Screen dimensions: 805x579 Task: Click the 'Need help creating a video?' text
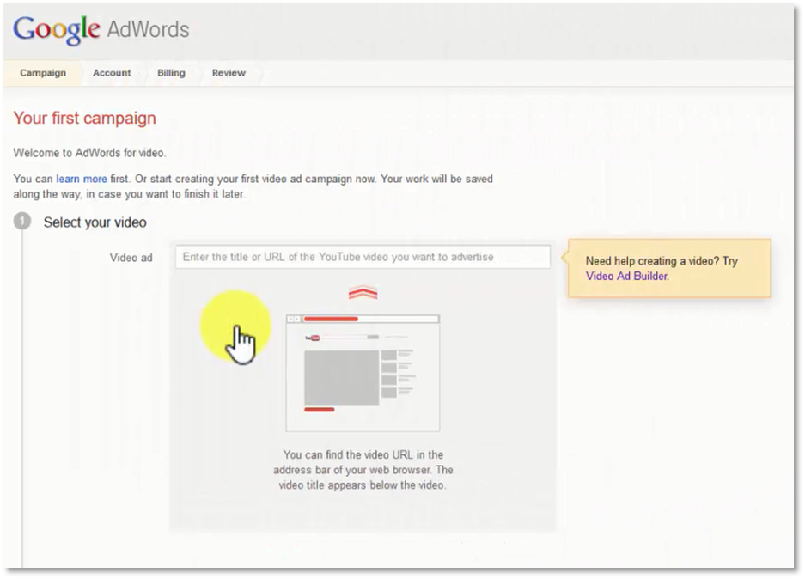653,261
